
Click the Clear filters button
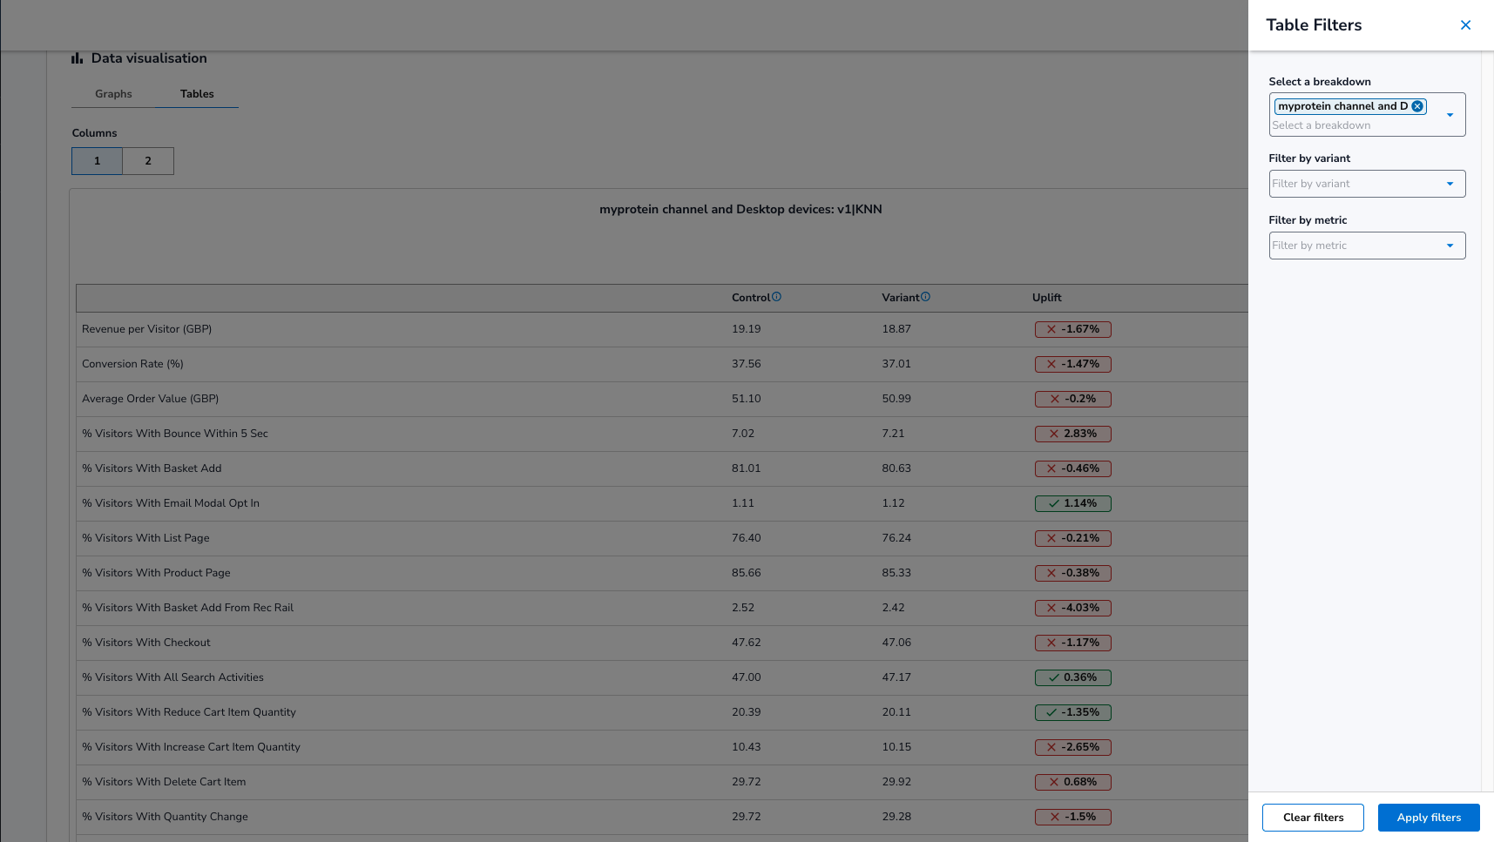[1313, 818]
